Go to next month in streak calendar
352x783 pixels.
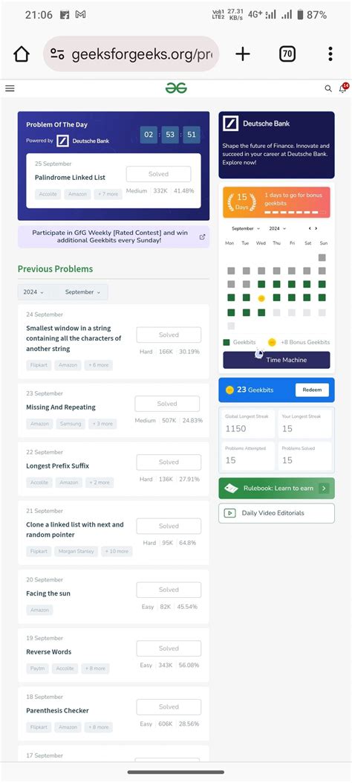[316, 228]
